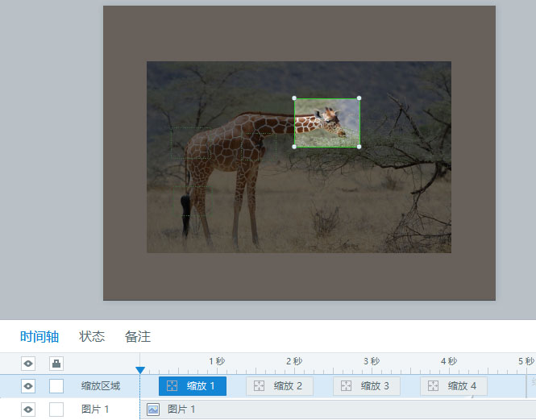Toggle show/hide all header eye icon
536x420 pixels.
tap(28, 364)
